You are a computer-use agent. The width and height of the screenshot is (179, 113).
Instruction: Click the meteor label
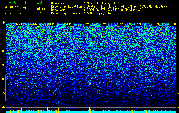tap(40, 9)
